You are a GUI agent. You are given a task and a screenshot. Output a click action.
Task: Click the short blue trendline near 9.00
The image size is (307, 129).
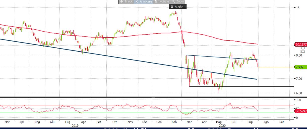pos(213,57)
